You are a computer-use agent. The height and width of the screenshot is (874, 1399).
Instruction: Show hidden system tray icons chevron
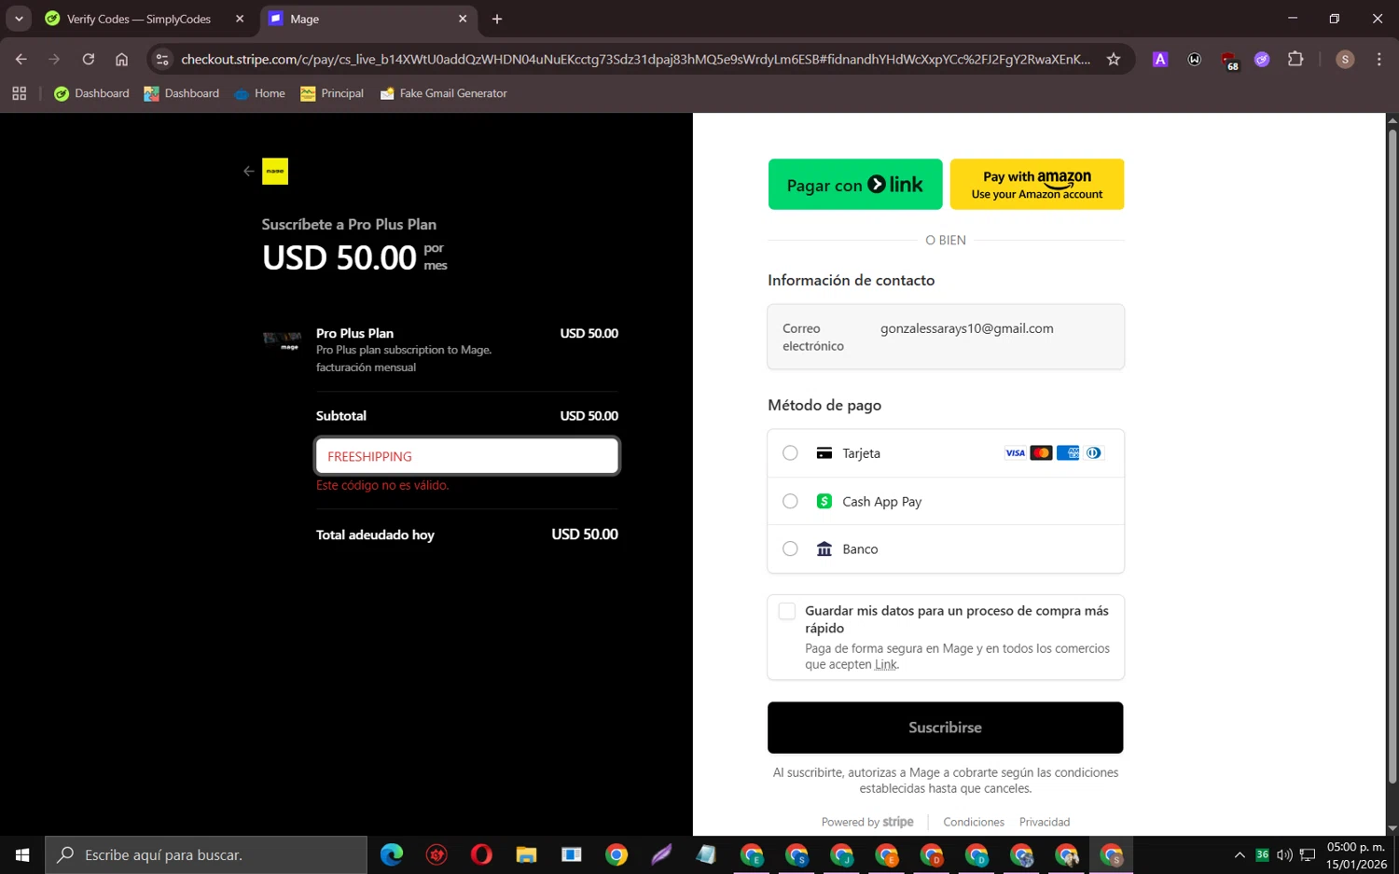pos(1240,854)
